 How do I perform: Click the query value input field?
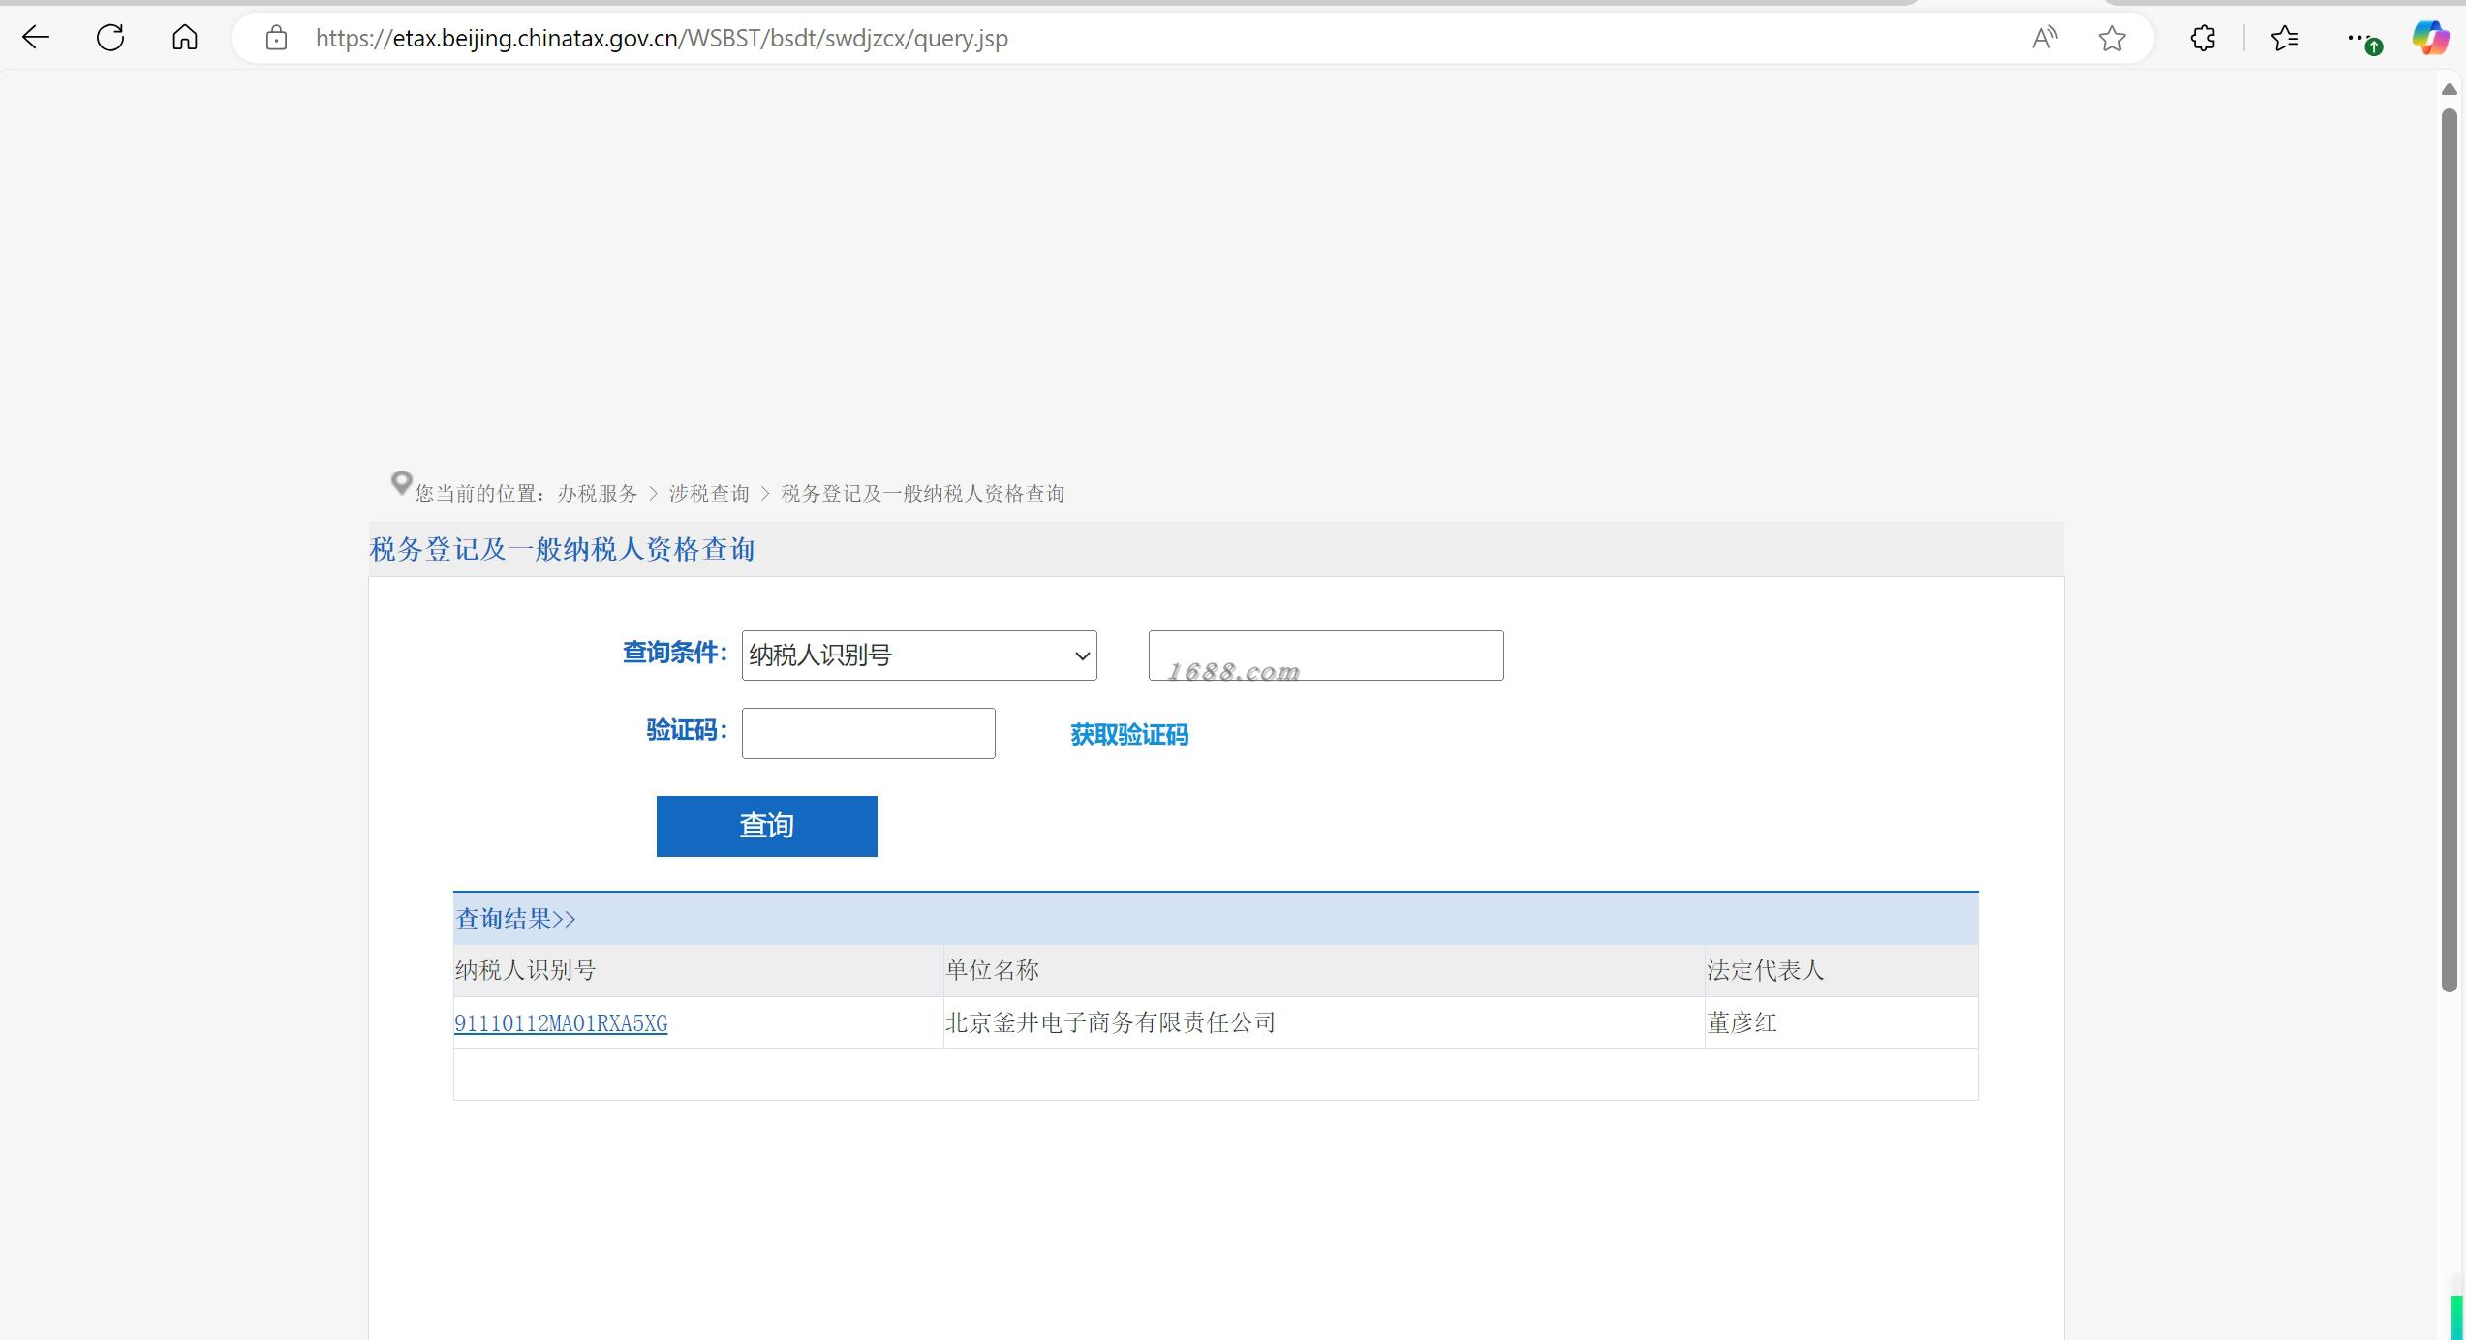pyautogui.click(x=1325, y=655)
